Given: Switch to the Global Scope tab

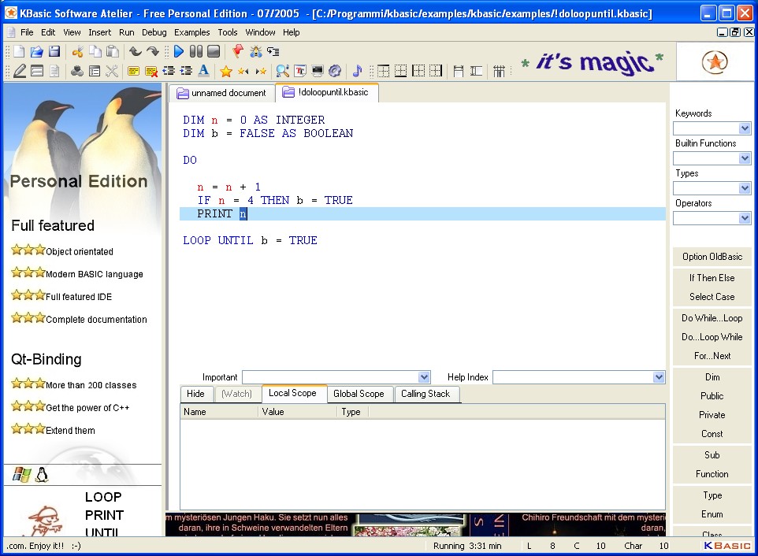Looking at the screenshot, I should click(x=359, y=394).
